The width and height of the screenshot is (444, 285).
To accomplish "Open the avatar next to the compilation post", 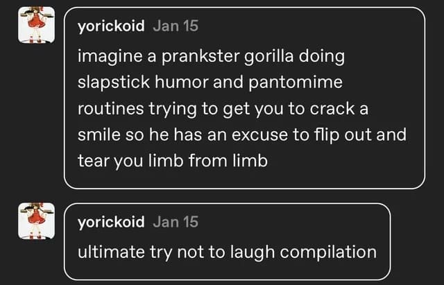I will (x=35, y=221).
